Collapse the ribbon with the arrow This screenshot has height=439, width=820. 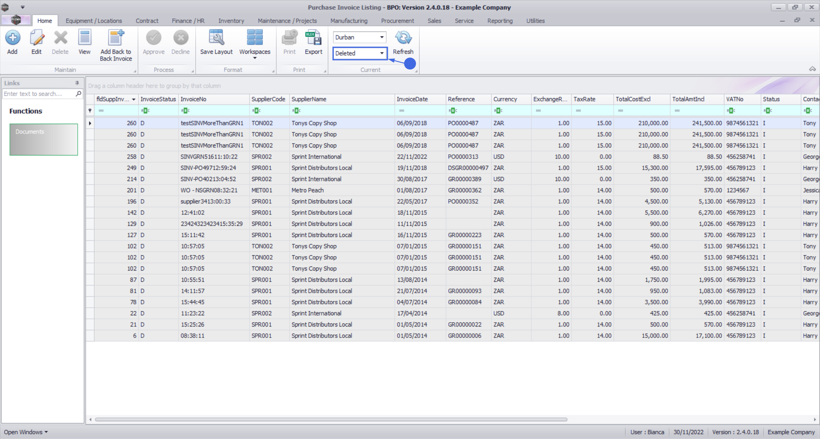(812, 69)
